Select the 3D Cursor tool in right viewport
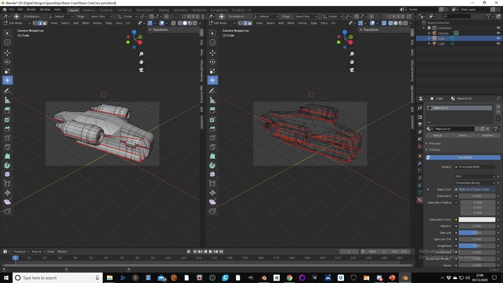503x283 pixels. coord(212,42)
